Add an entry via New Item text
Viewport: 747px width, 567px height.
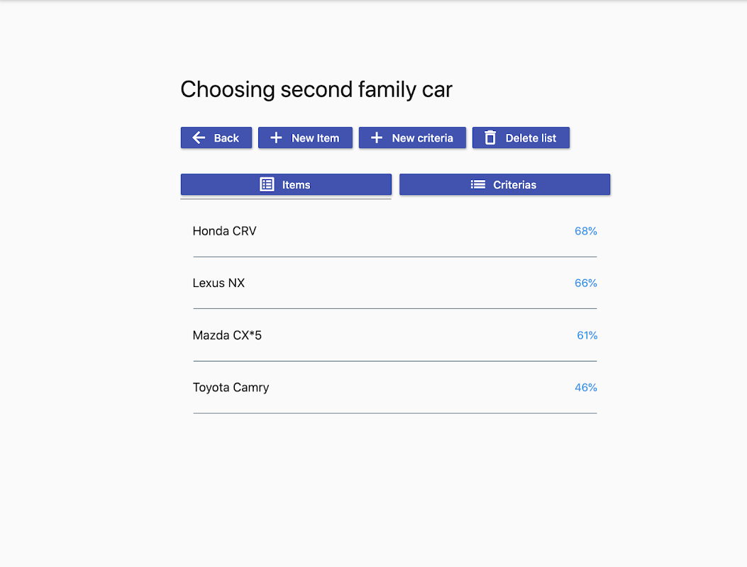[x=315, y=138]
